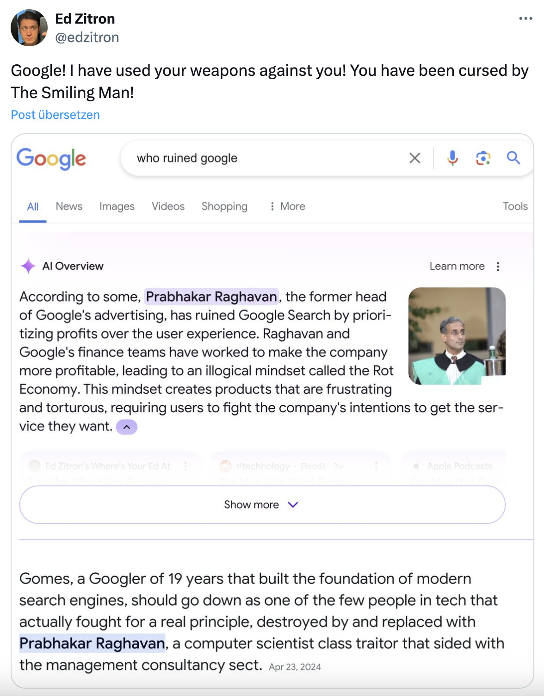Open Google Lens camera search
Viewport: 544px width, 696px height.
point(483,158)
